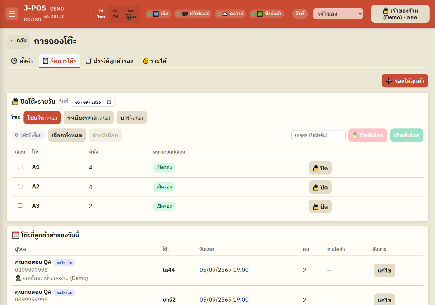Click เลือกทั้งหมด to select all tables
Viewport: 435px width, 305px height.
coord(67,135)
